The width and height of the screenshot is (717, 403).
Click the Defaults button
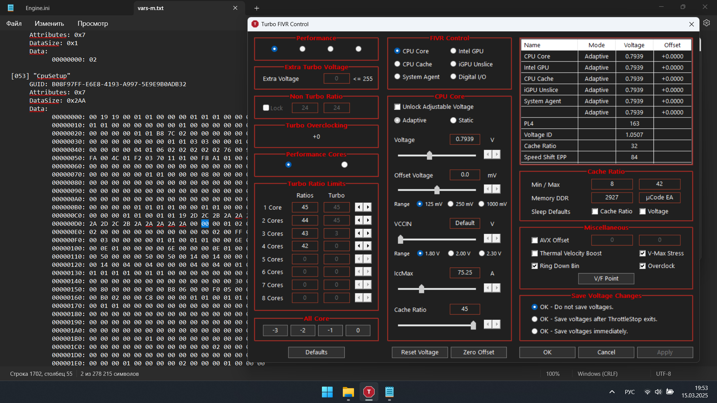(316, 352)
